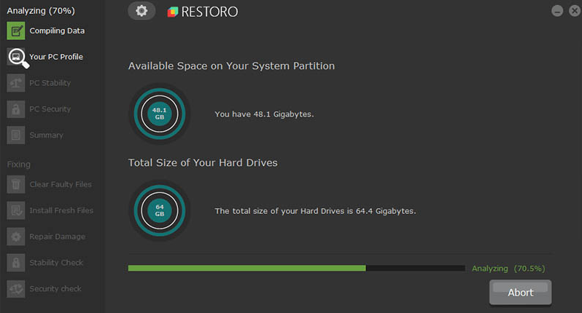Click the Security check handshake icon
Image resolution: width=582 pixels, height=313 pixels.
click(x=16, y=289)
